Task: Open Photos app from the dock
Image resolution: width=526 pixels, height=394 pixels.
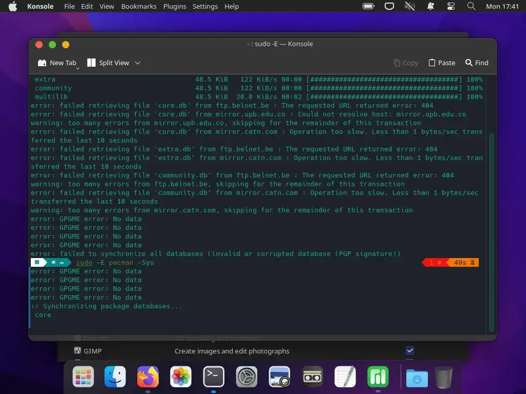Action: coord(181,377)
